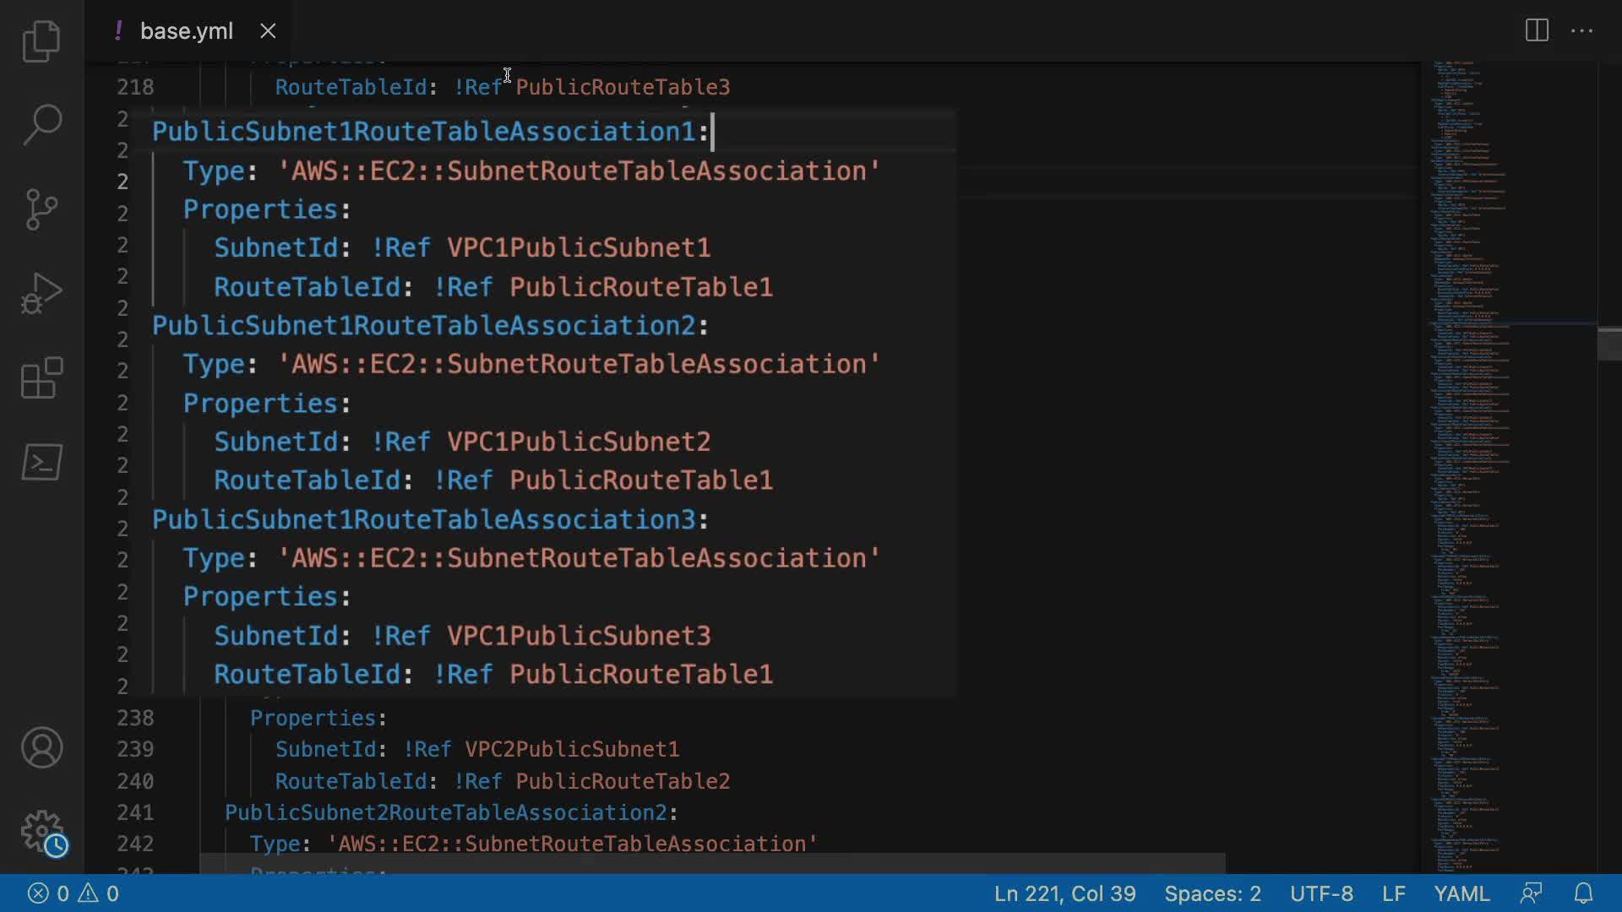The height and width of the screenshot is (912, 1622).
Task: Close the base.yml tab
Action: [x=268, y=31]
